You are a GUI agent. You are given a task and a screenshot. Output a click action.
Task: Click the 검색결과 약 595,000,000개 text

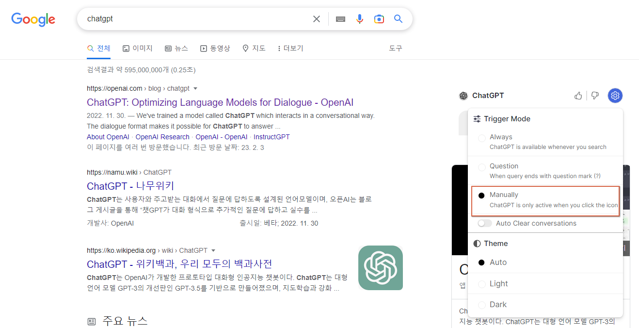pos(141,70)
